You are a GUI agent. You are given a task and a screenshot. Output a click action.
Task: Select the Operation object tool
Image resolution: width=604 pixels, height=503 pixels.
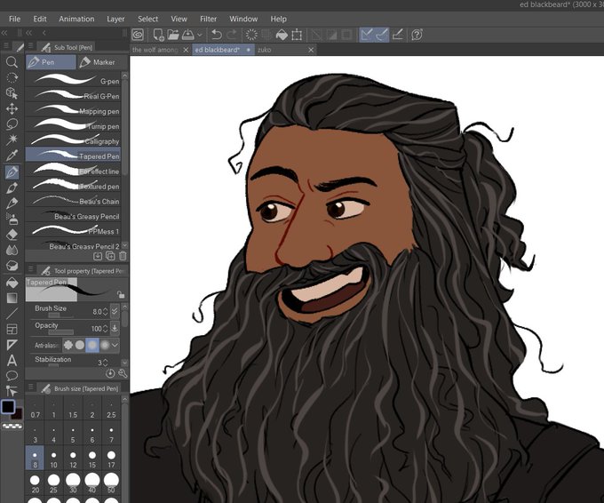12,93
